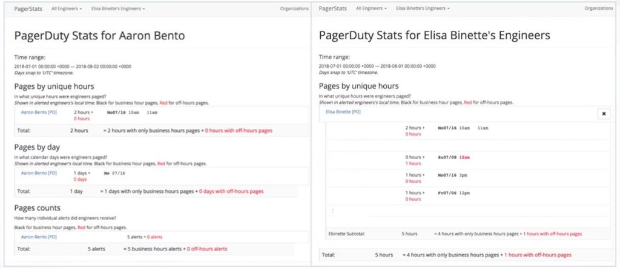Click the 'Su07/08 12am' off-hours entry

[454, 157]
